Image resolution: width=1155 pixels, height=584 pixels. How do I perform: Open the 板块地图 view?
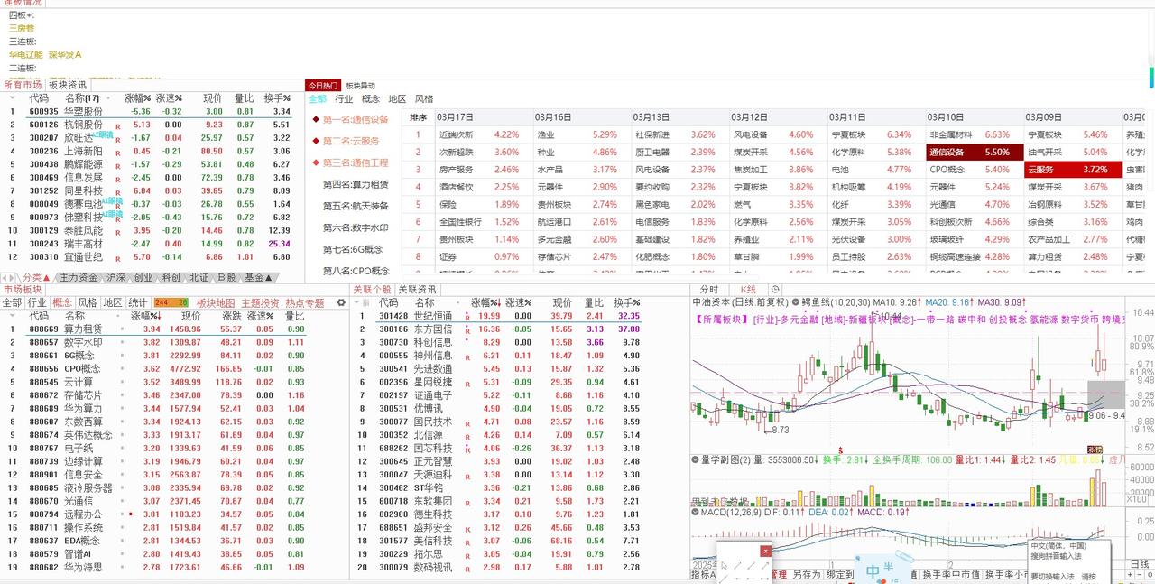(x=216, y=302)
